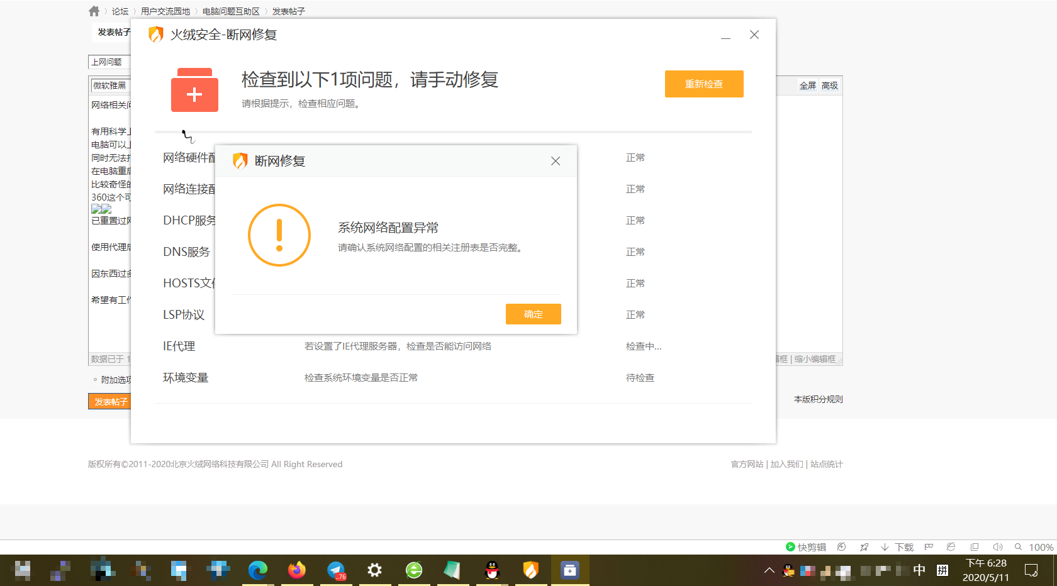Click the QQ icon in system tray
This screenshot has width=1057, height=586.
788,571
